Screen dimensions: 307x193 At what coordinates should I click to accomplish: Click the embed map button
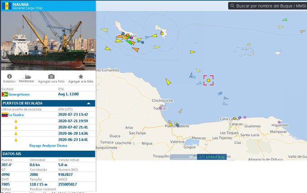click(212, 157)
